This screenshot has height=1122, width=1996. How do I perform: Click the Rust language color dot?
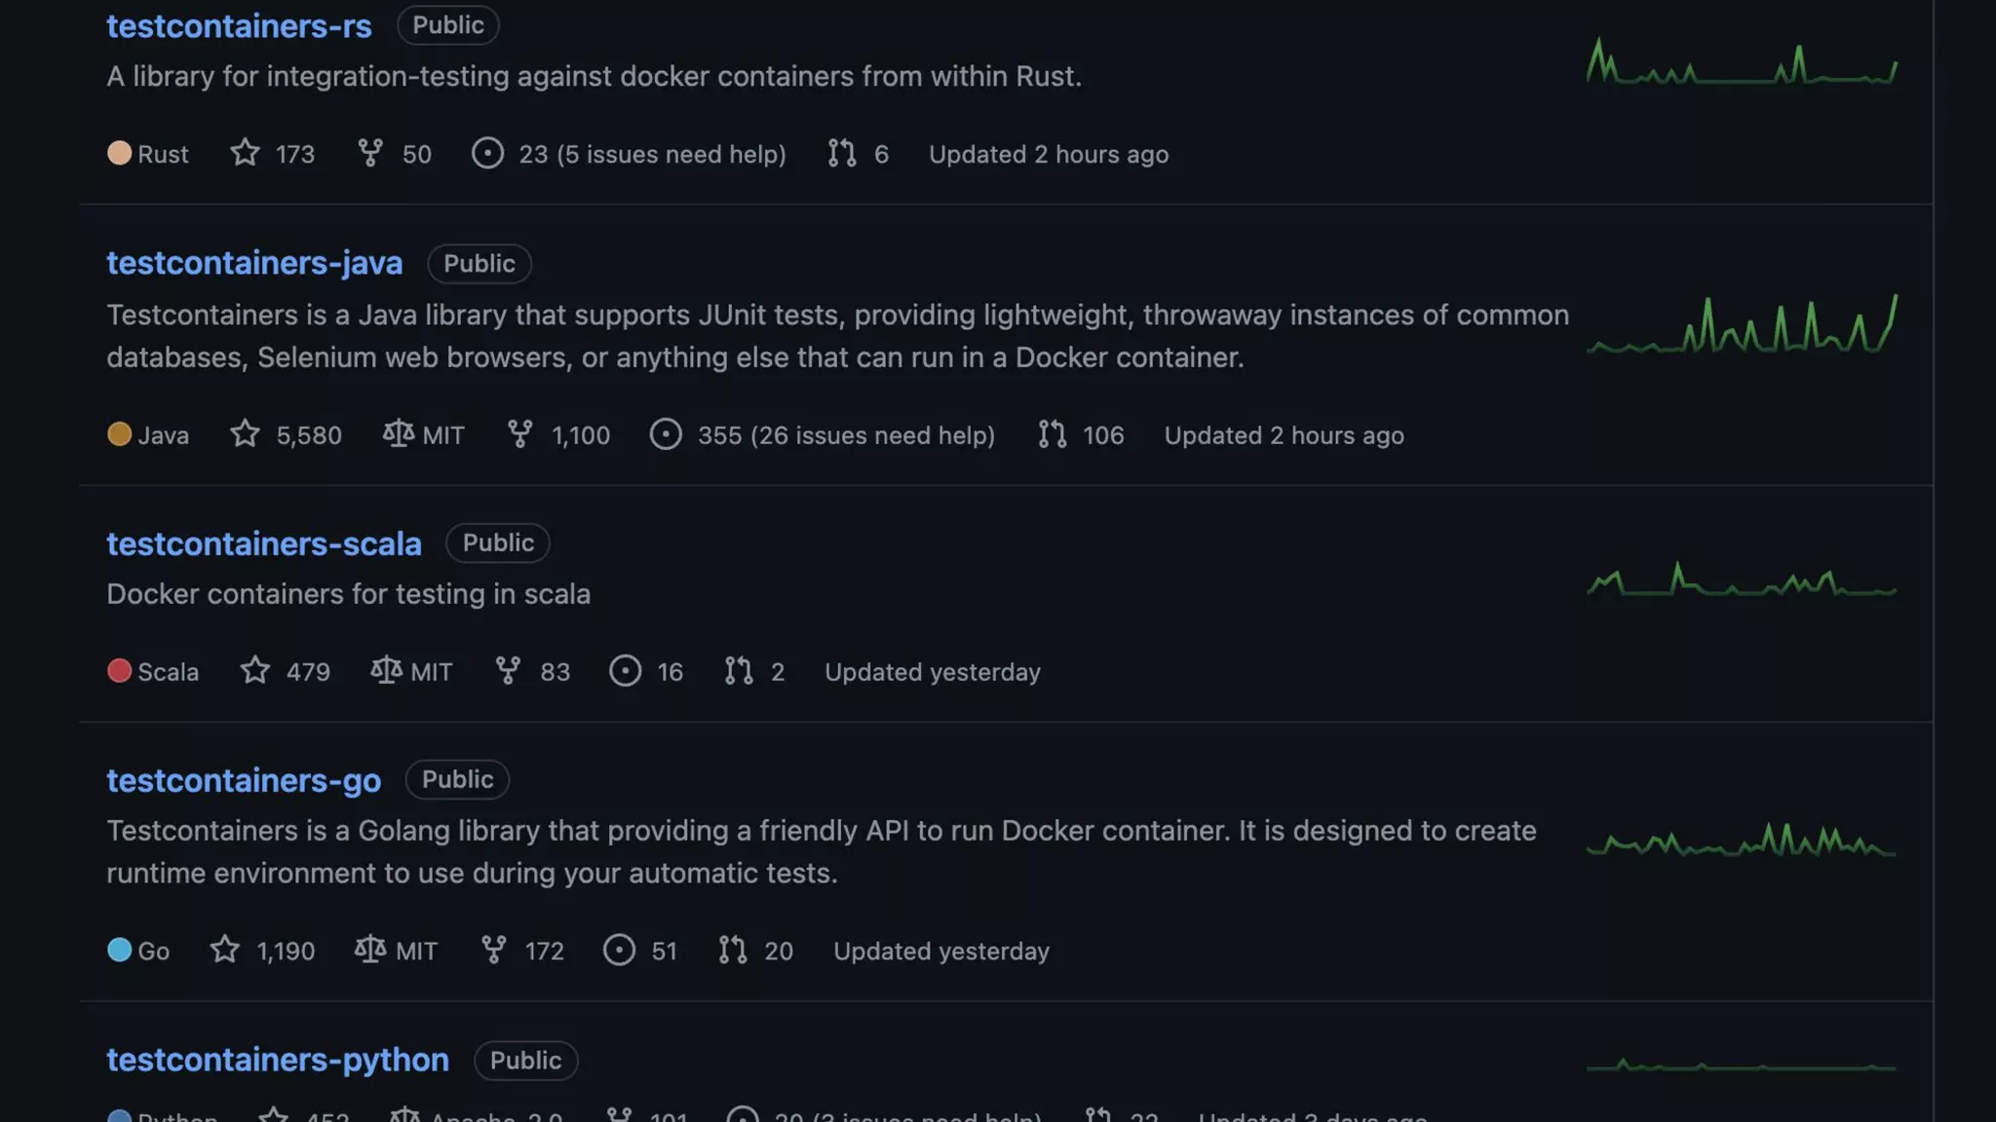pos(119,153)
